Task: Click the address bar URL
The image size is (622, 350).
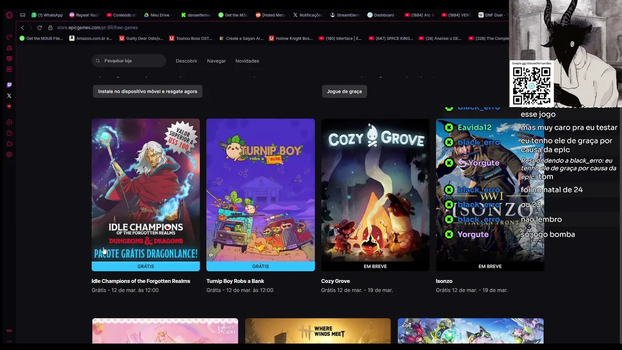Action: (x=97, y=28)
